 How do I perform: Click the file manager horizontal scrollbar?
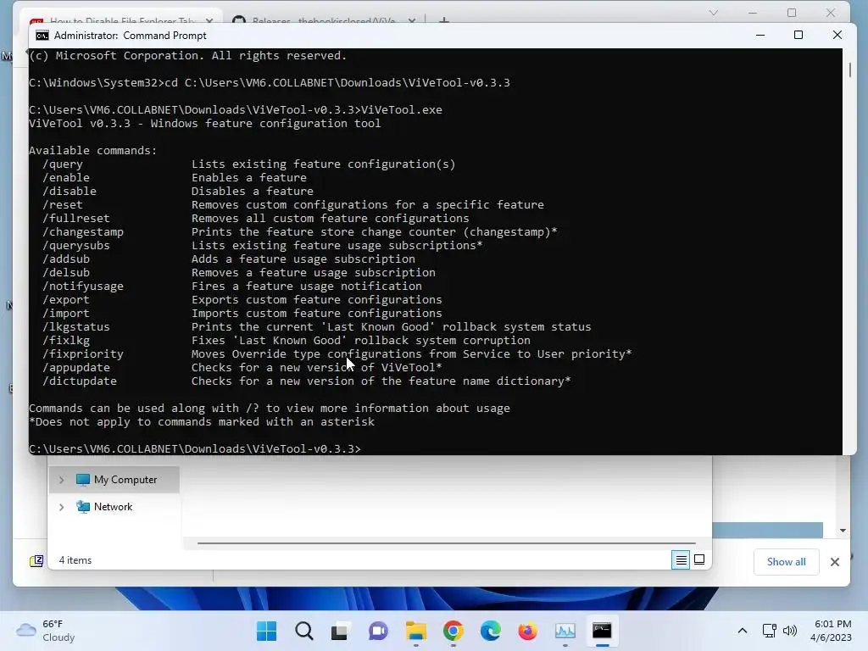point(446,543)
